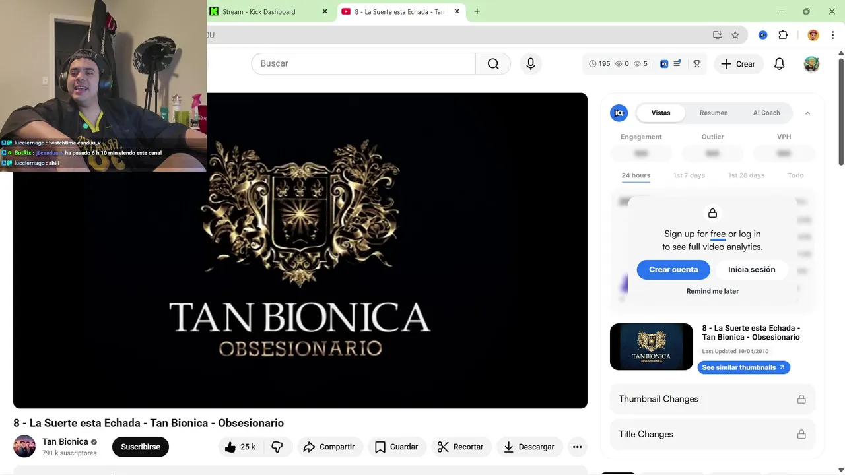Open YouTube notifications bell
The height and width of the screenshot is (475, 845).
tap(780, 64)
